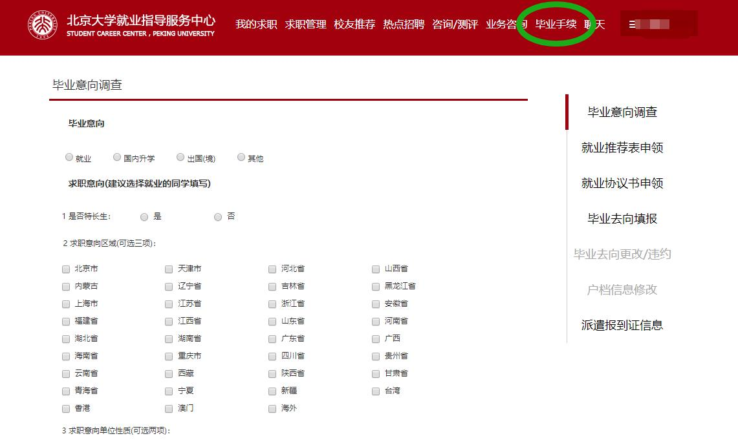Enable the 广东省 checkbox
This screenshot has height=445, width=738.
(272, 338)
